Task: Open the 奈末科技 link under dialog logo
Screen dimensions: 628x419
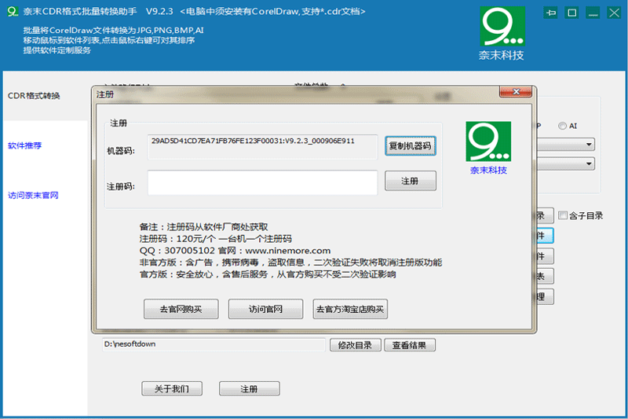Action: pos(488,170)
